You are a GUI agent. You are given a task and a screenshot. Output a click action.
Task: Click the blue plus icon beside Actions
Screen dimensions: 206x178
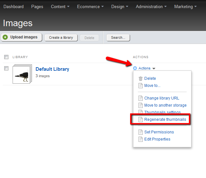(x=135, y=68)
